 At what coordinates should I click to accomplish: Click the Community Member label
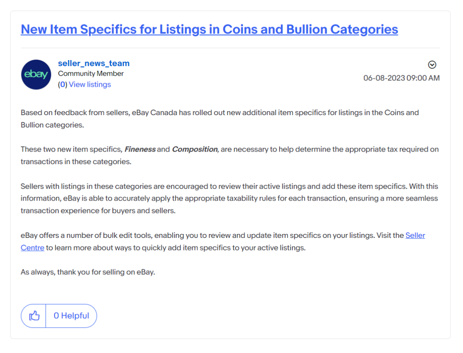click(91, 74)
